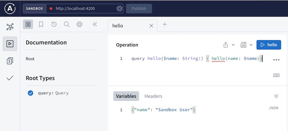288x131 pixels.
Task: Open the Explorer play icon in sidebar
Action: [10, 44]
